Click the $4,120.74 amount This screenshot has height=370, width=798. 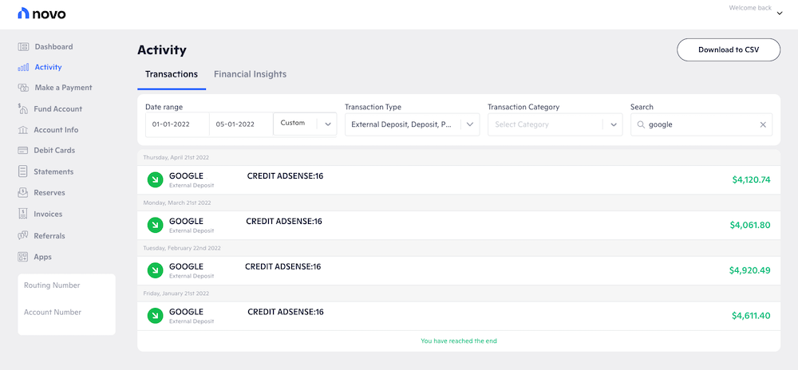pos(751,179)
